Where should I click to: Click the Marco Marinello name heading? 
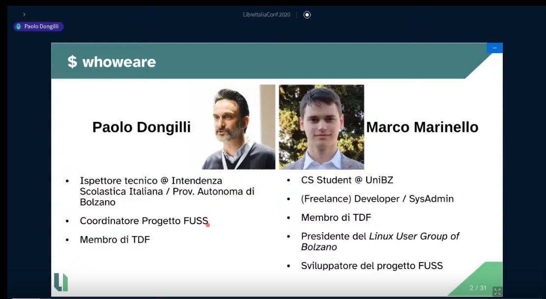tap(422, 127)
